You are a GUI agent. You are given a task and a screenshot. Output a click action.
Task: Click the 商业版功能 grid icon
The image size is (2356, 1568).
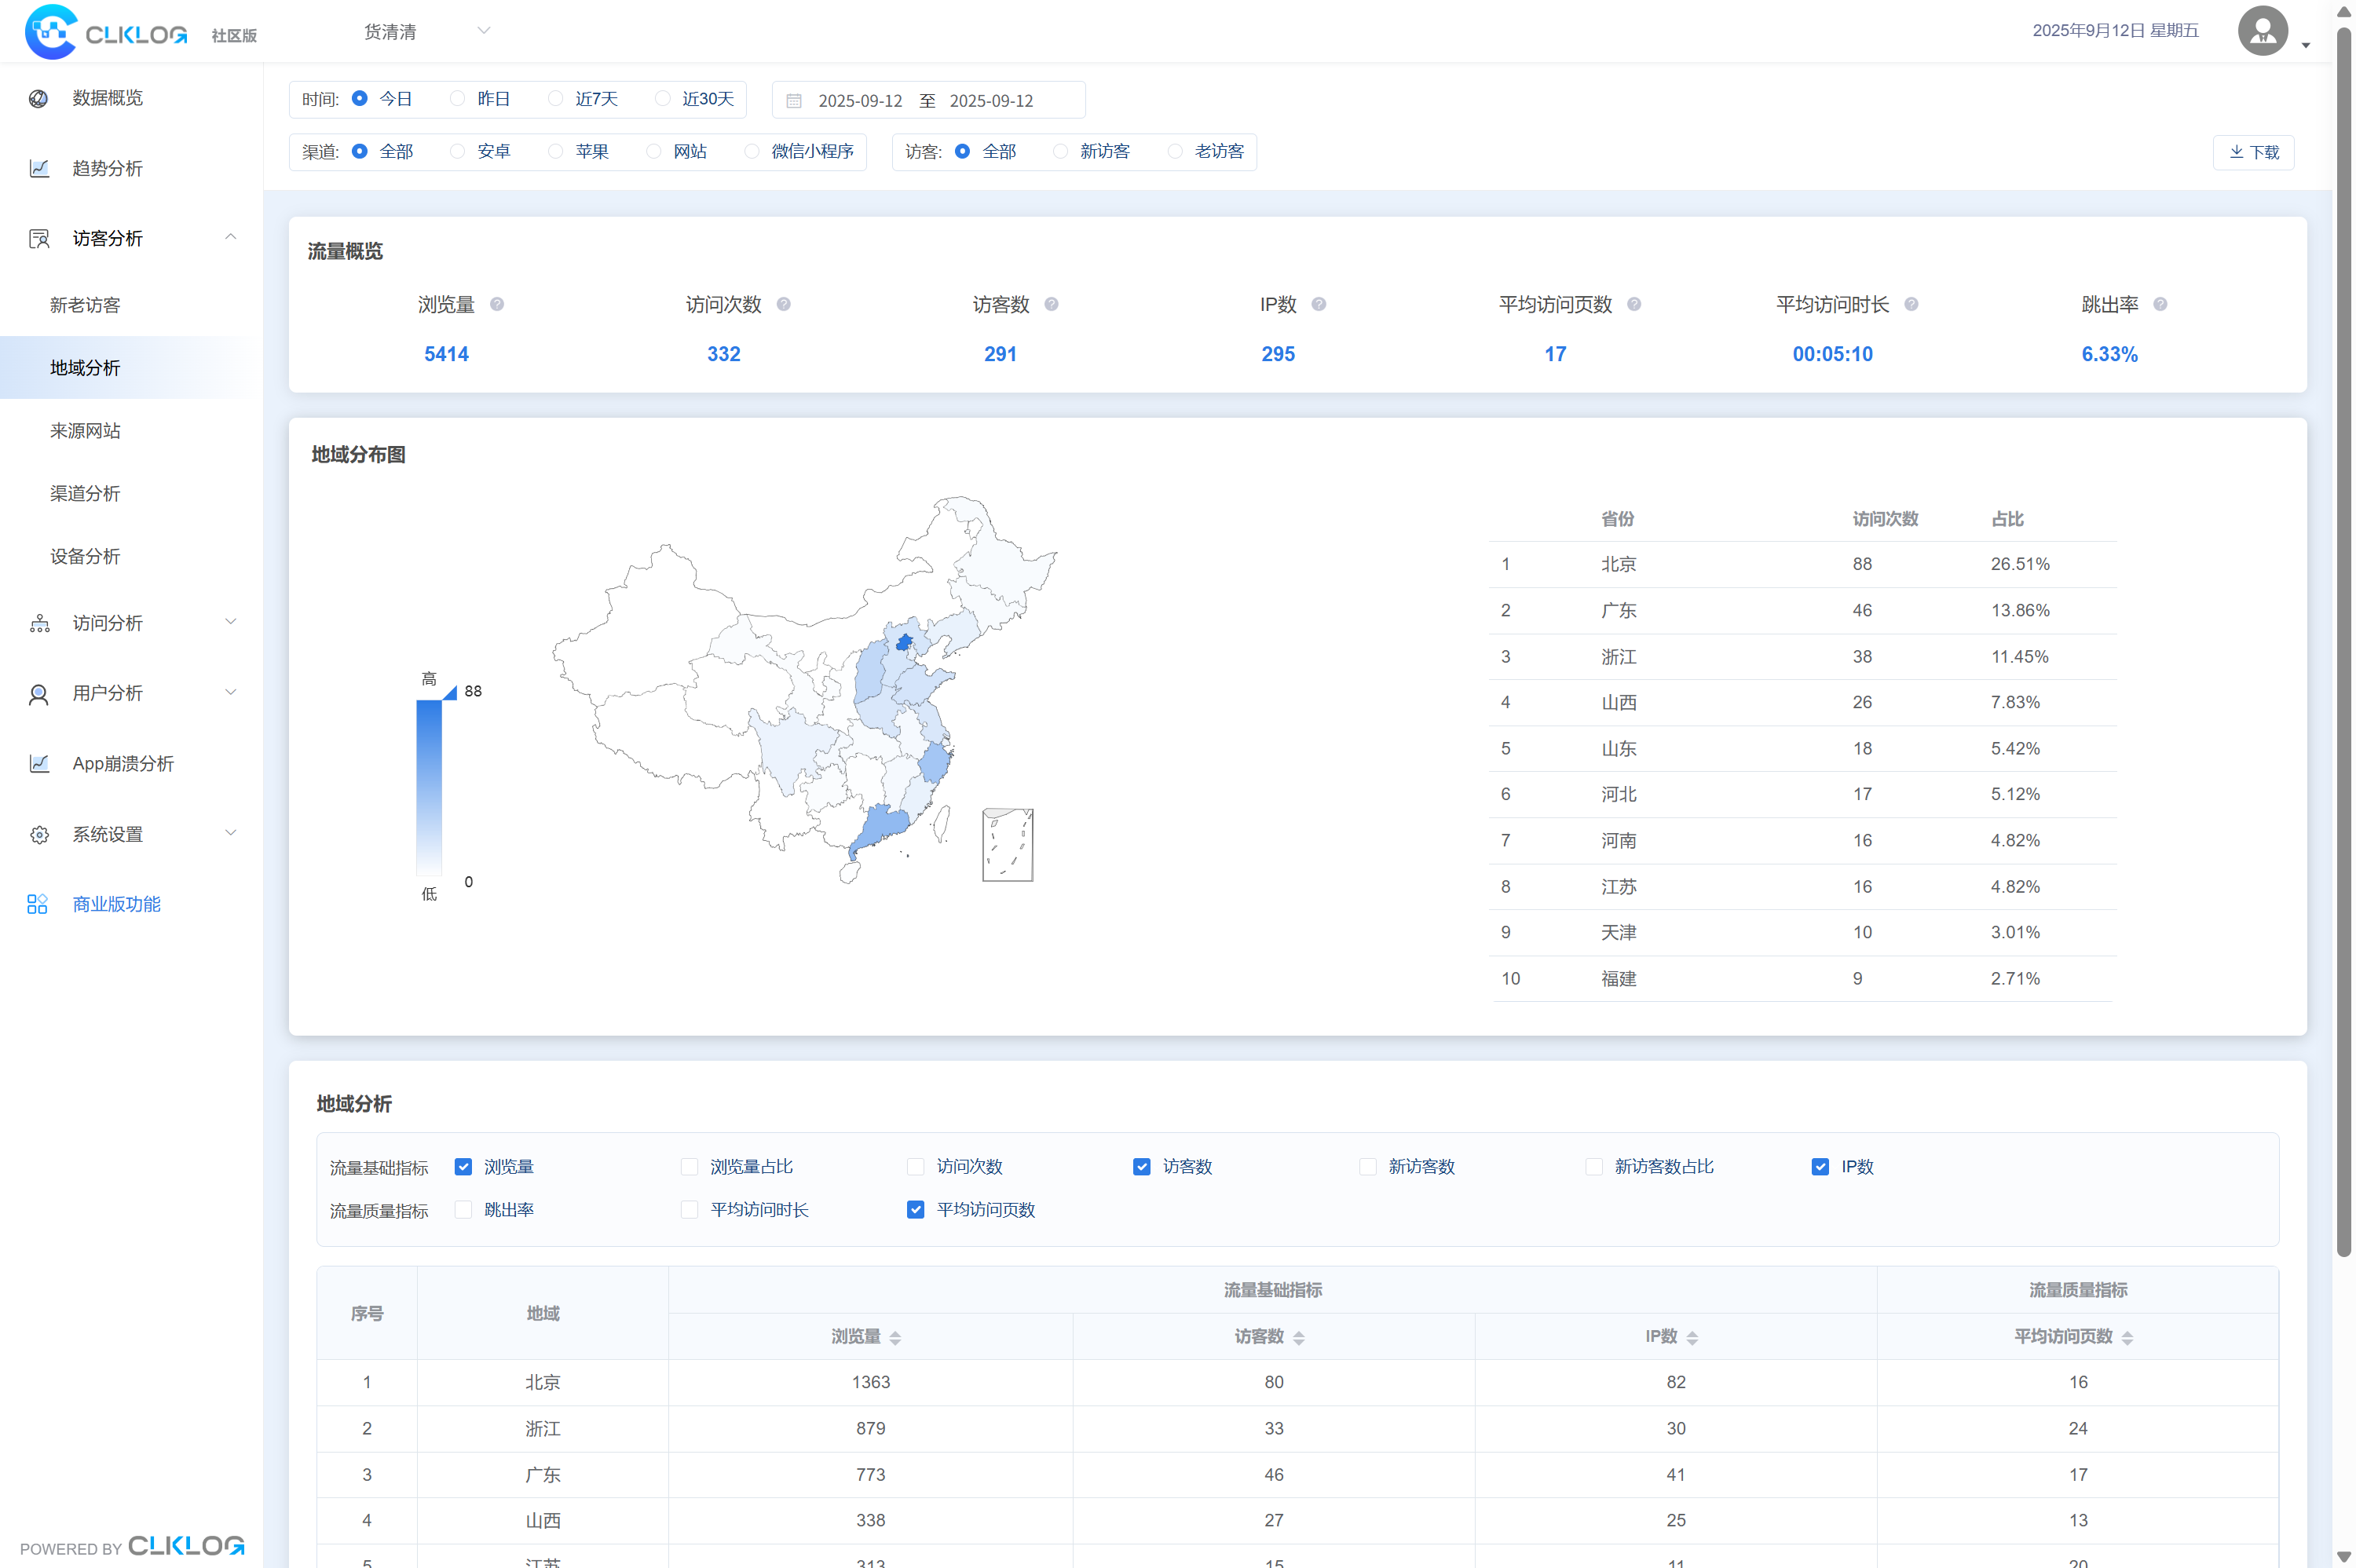pyautogui.click(x=37, y=904)
